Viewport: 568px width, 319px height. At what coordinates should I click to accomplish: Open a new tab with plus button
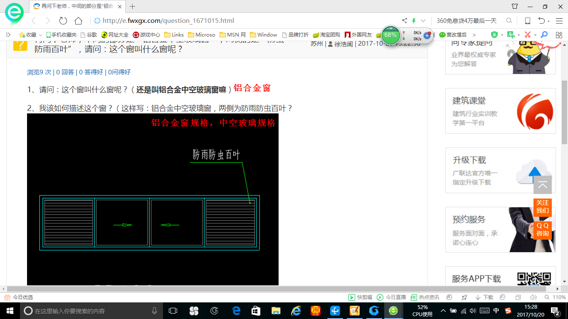click(133, 6)
